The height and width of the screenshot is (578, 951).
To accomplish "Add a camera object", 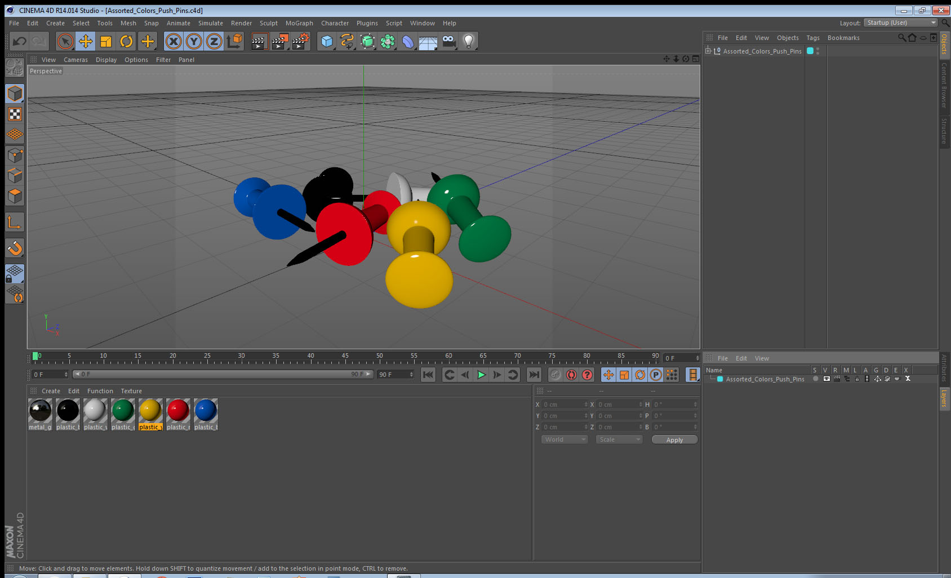I will [x=448, y=41].
